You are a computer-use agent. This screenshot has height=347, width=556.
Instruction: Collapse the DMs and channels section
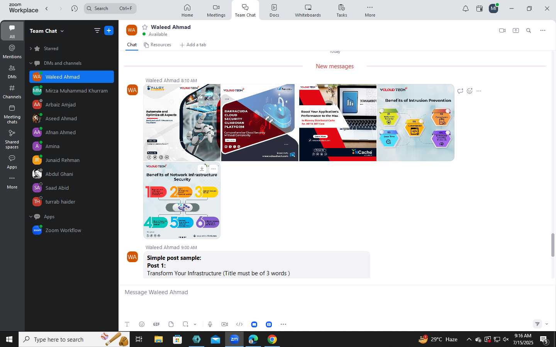[x=31, y=63]
